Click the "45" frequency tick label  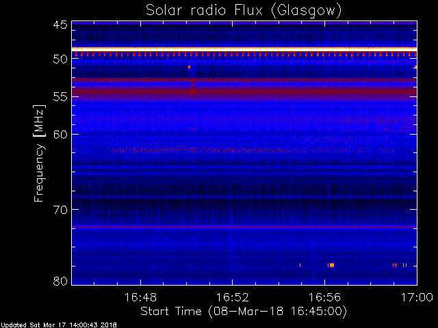pyautogui.click(x=61, y=25)
